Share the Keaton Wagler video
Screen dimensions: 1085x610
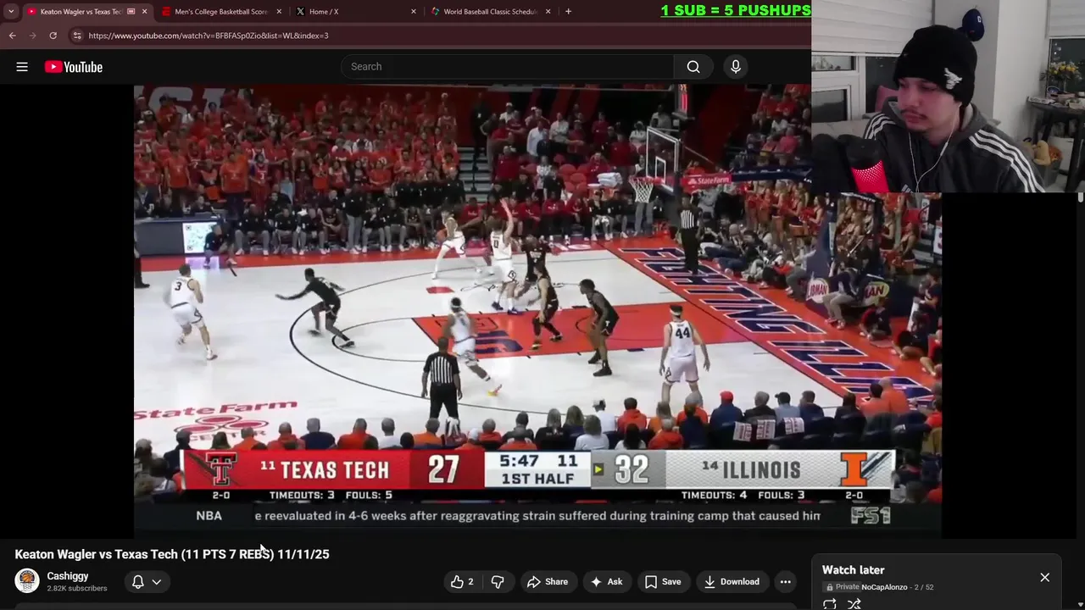[547, 582]
